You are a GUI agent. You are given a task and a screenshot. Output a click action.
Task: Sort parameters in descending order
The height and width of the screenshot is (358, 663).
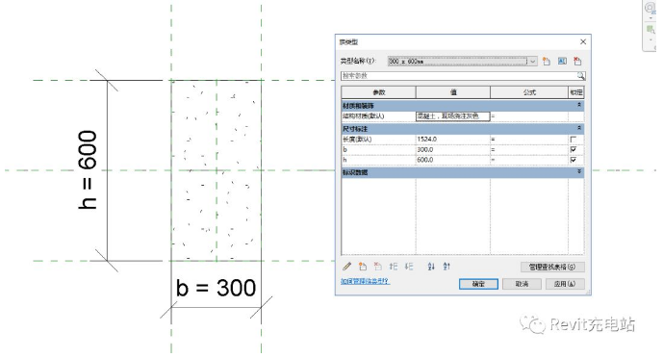[446, 267]
